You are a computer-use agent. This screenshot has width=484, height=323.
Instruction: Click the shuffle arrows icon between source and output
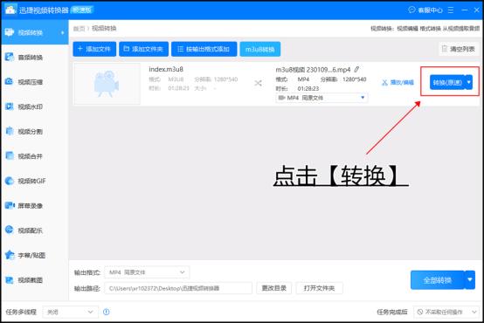point(258,83)
